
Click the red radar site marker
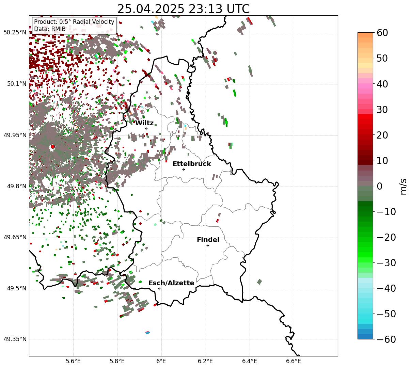coord(53,147)
